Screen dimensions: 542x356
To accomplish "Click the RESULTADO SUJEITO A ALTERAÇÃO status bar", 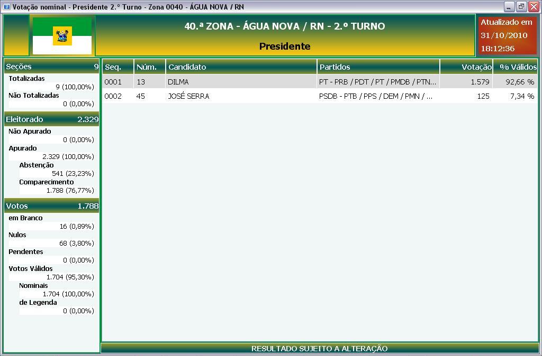I will click(319, 349).
